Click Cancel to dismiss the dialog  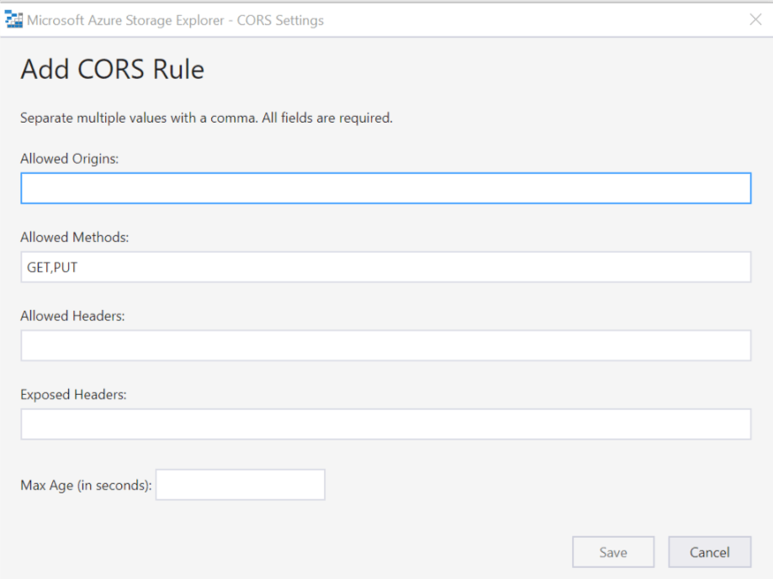[x=709, y=551]
